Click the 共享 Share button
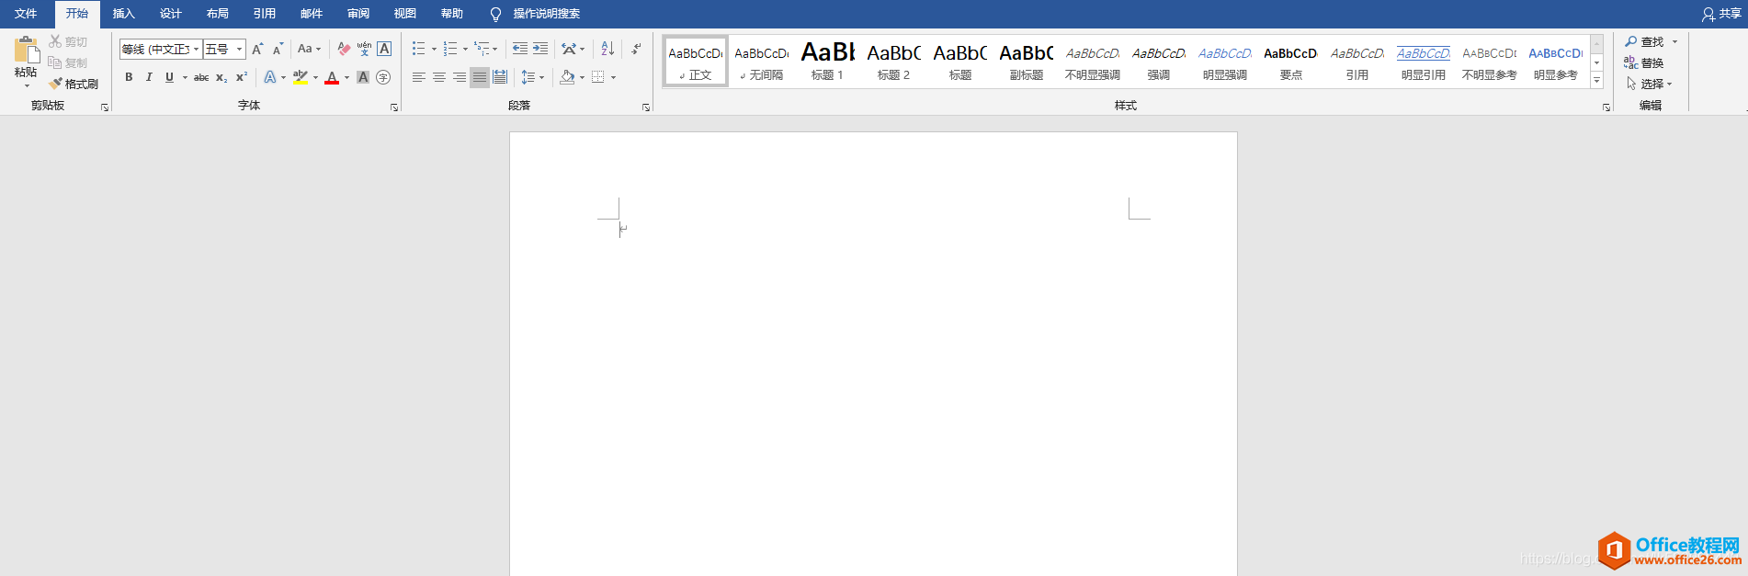Image resolution: width=1748 pixels, height=576 pixels. pos(1721,14)
